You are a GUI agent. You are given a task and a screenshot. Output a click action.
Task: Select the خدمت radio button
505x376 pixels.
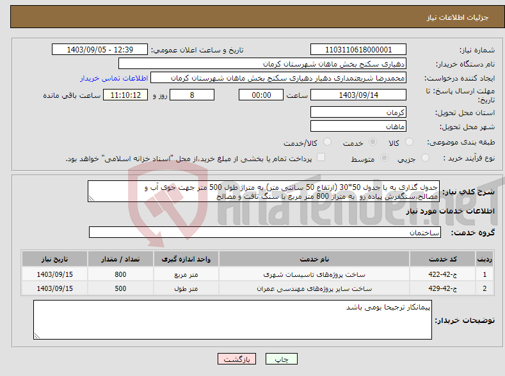click(373, 142)
